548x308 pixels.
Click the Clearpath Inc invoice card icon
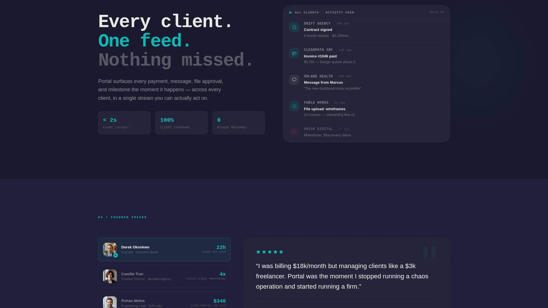click(x=294, y=53)
